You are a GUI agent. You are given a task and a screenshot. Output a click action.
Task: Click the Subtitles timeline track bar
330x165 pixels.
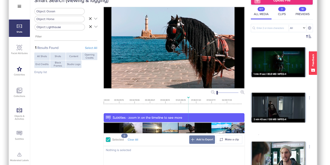point(174,118)
